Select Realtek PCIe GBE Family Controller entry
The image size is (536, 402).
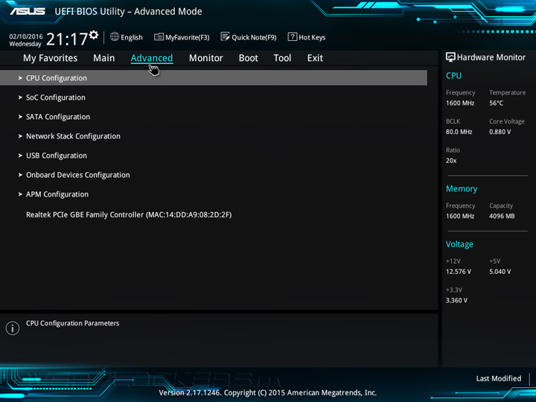[x=129, y=214]
